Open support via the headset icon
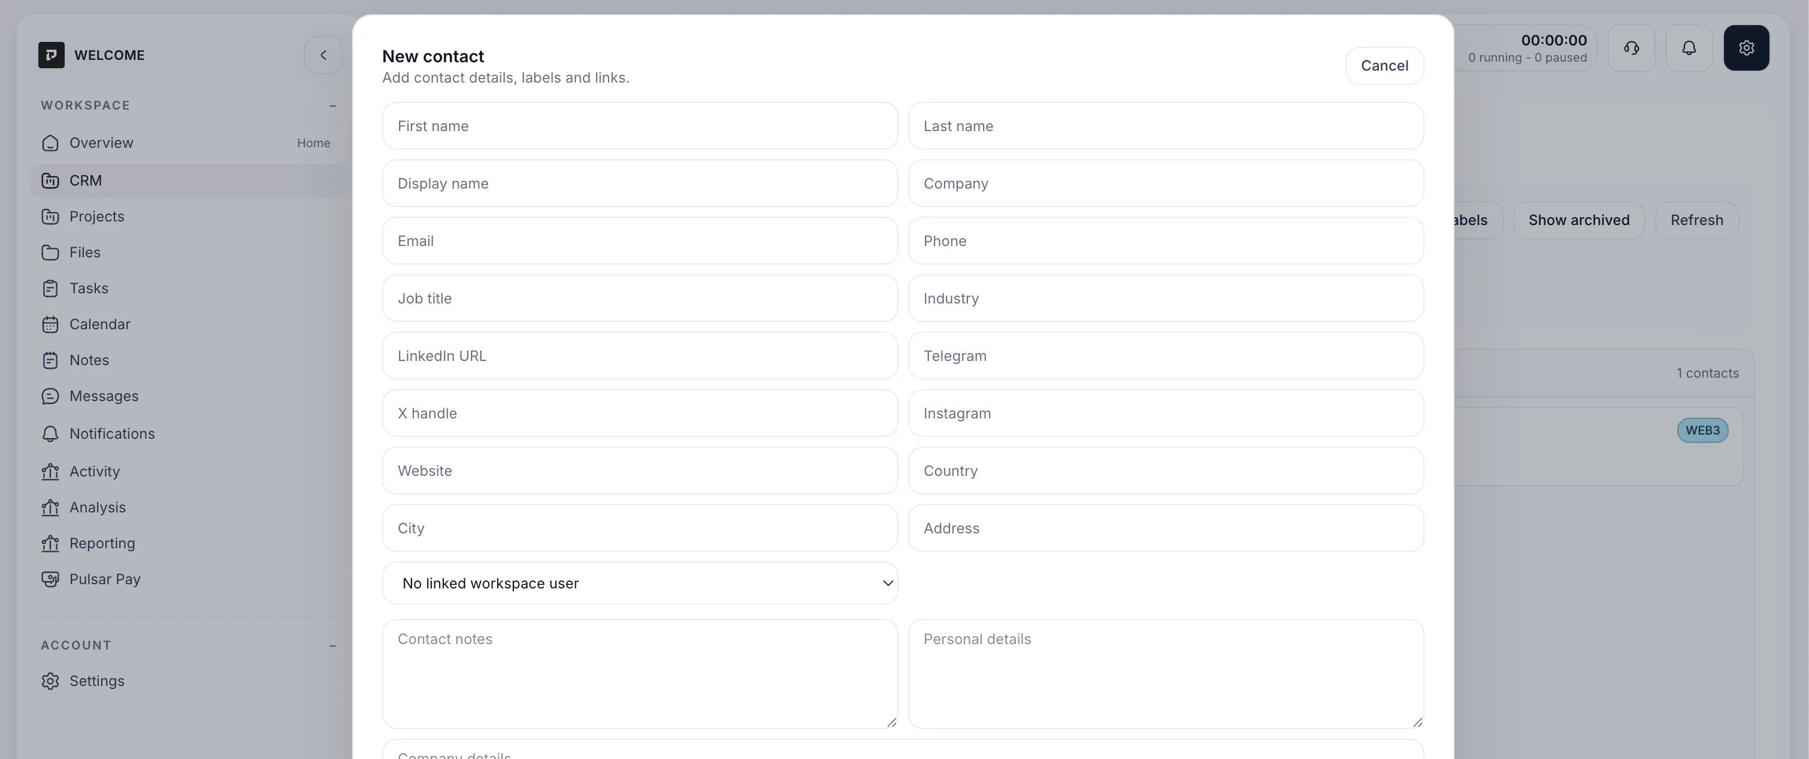1809x759 pixels. click(1631, 48)
